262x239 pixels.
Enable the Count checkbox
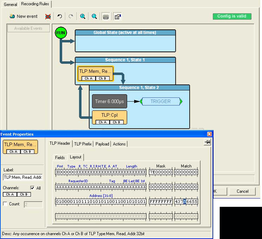click(5, 204)
